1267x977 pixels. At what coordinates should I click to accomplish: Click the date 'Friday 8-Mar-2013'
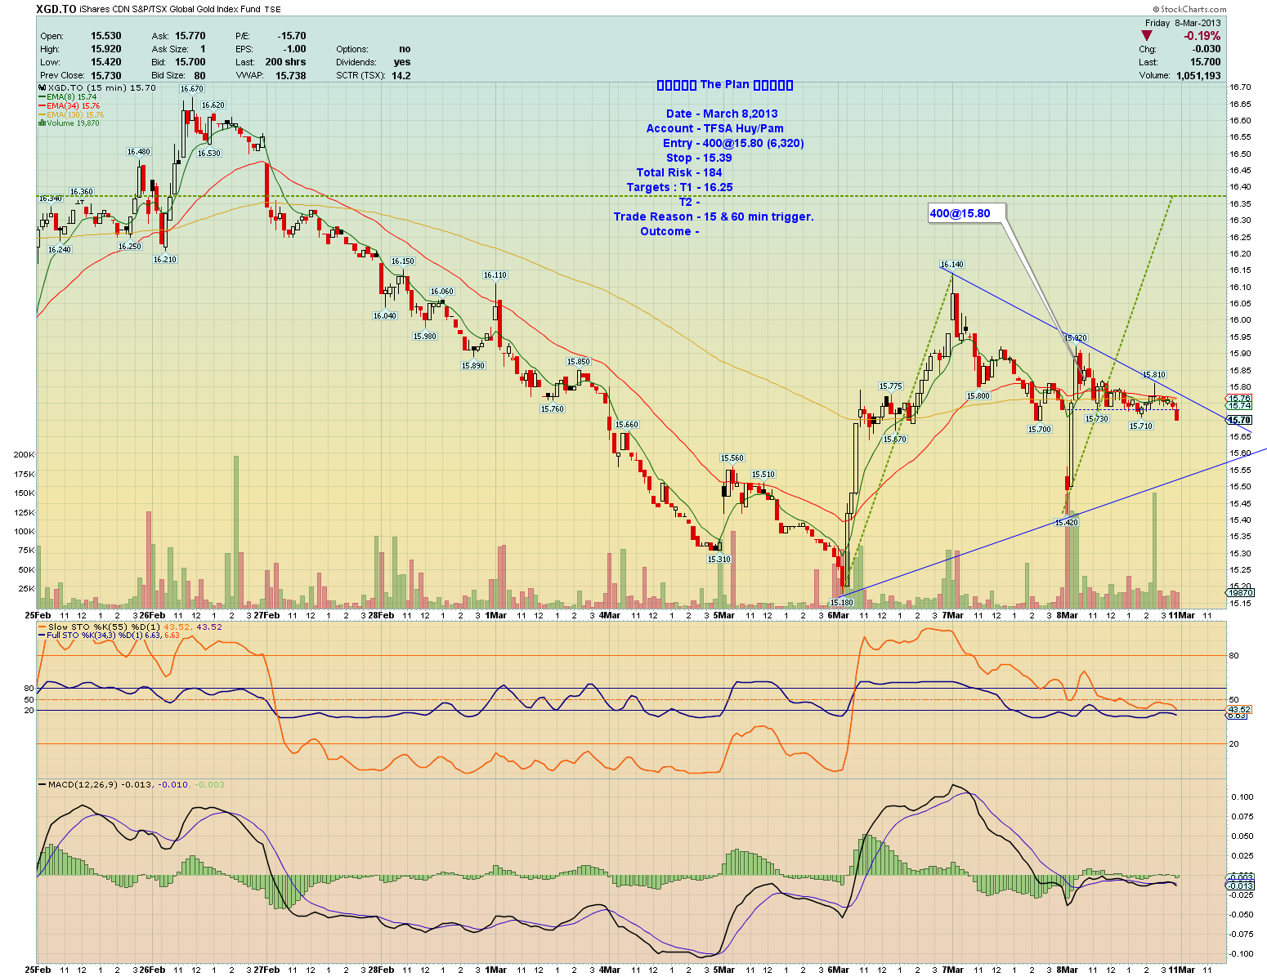coord(1183,23)
